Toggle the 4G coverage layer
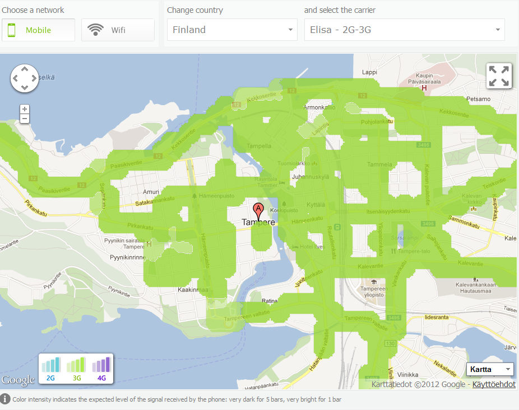This screenshot has width=519, height=410. coord(101,369)
